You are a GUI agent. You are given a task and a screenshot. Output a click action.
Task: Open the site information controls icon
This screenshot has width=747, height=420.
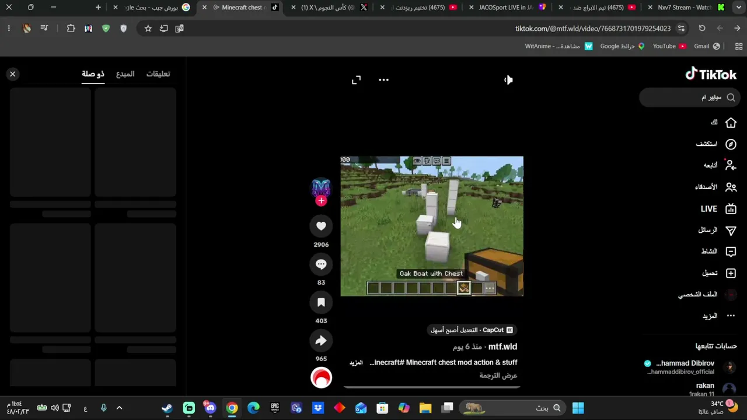click(x=681, y=29)
